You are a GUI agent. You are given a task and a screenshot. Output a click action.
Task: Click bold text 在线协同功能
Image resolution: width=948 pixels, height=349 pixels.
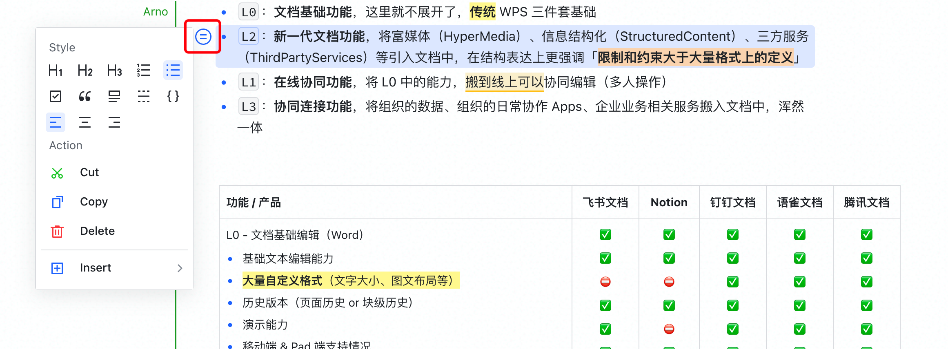coord(313,82)
